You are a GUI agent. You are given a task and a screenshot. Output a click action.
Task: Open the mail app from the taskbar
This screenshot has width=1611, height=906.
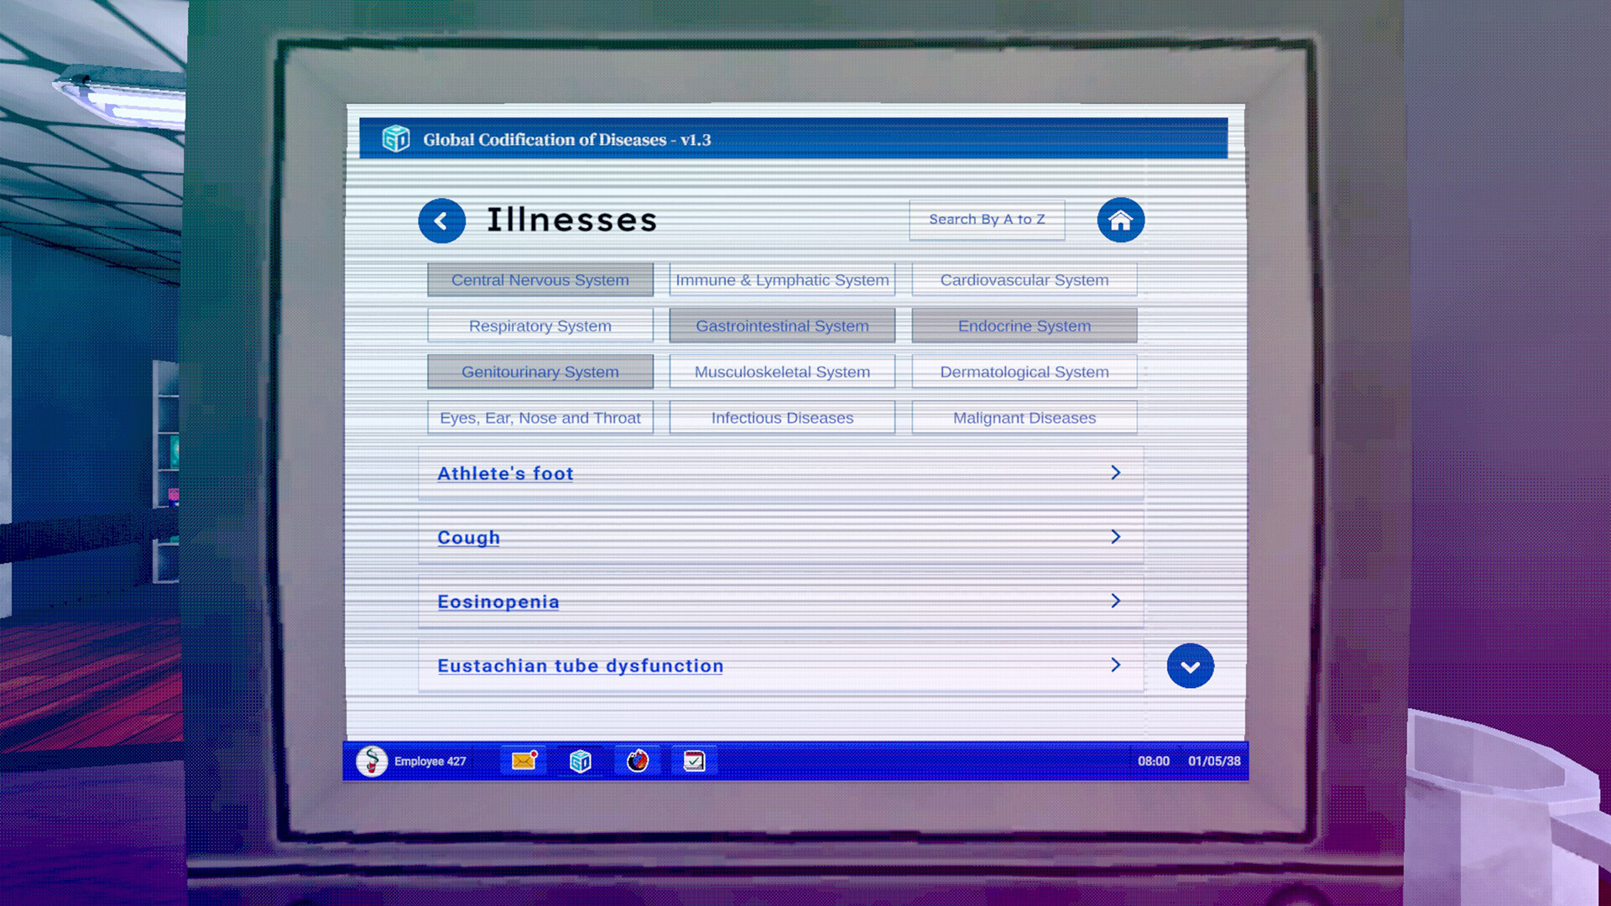(x=522, y=761)
